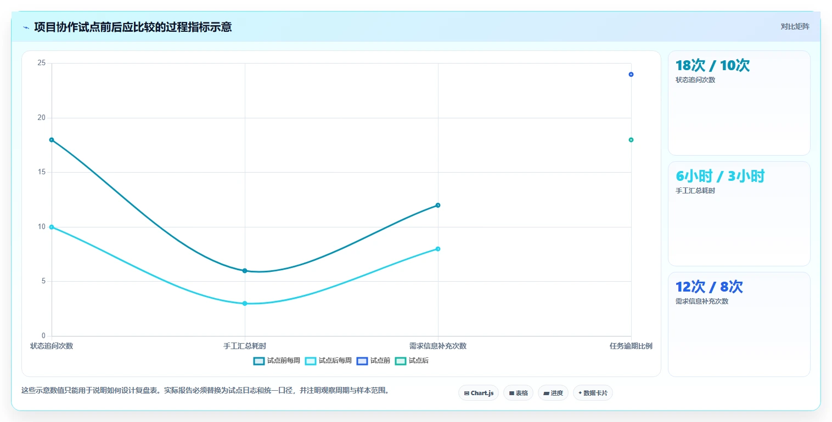
Task: Toggle 试点后每周 legend entry
Action: point(328,361)
